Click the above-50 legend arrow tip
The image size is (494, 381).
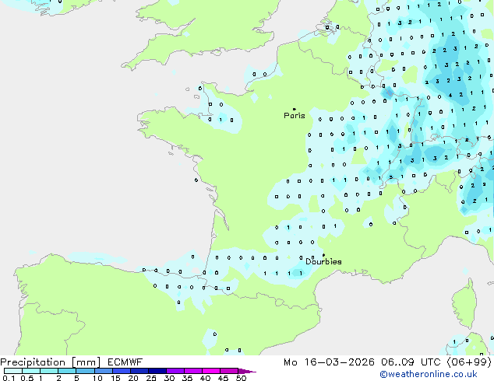[247, 371]
